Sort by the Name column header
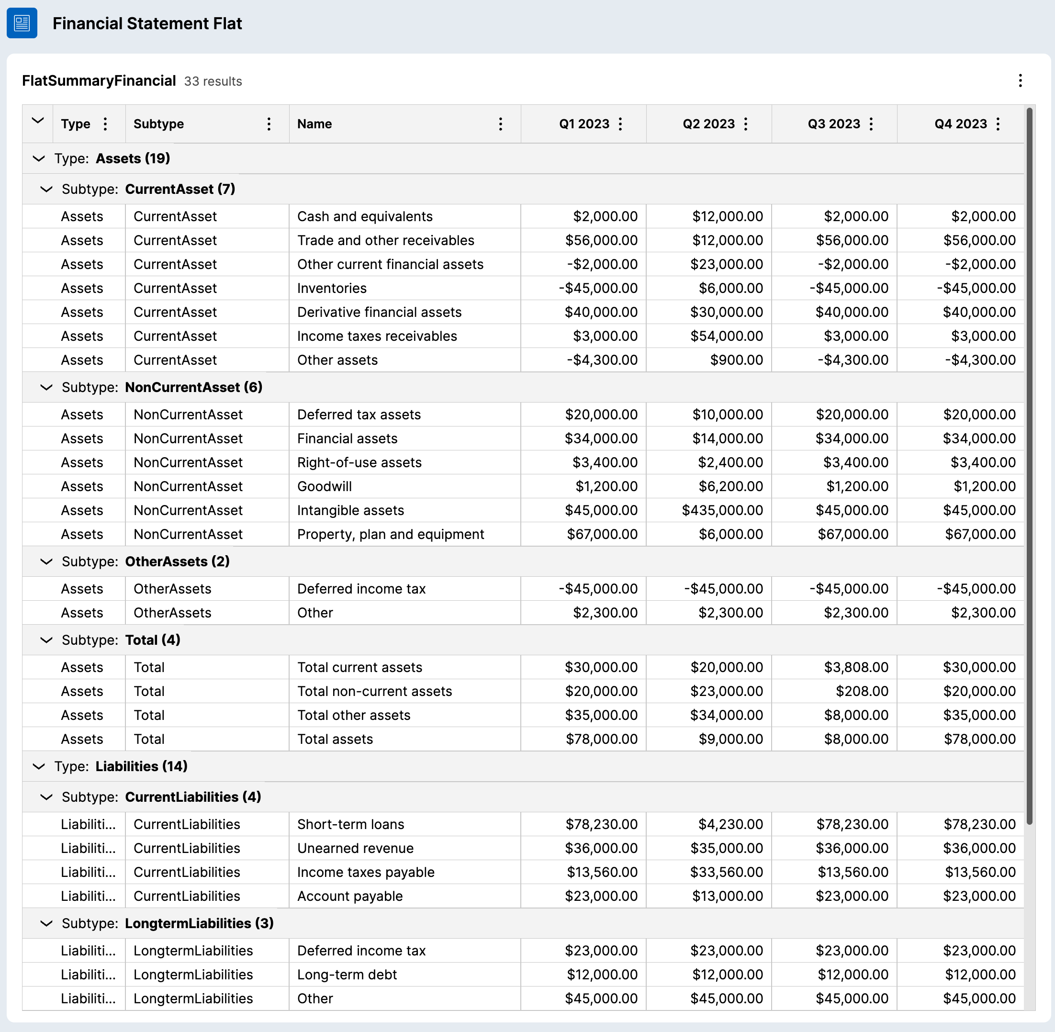This screenshot has width=1055, height=1032. pos(314,124)
